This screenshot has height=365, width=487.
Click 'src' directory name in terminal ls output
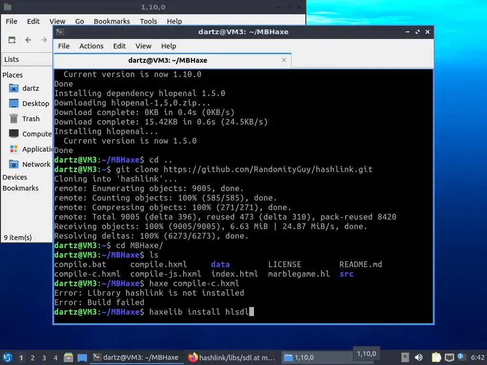click(x=346, y=274)
